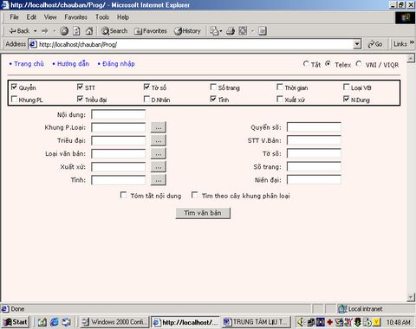Open the File menu

click(14, 17)
